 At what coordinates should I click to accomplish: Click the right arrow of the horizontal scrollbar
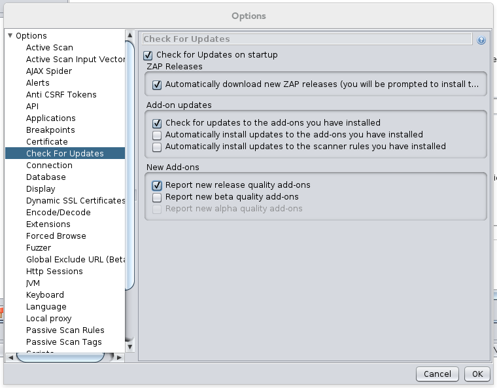[119, 357]
